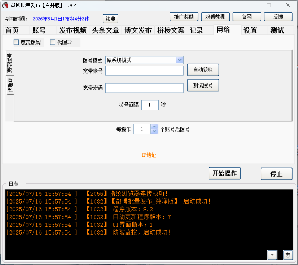Screen dimensions: 298x265
Task: Open the 博文发布 tab
Action: coord(138,30)
